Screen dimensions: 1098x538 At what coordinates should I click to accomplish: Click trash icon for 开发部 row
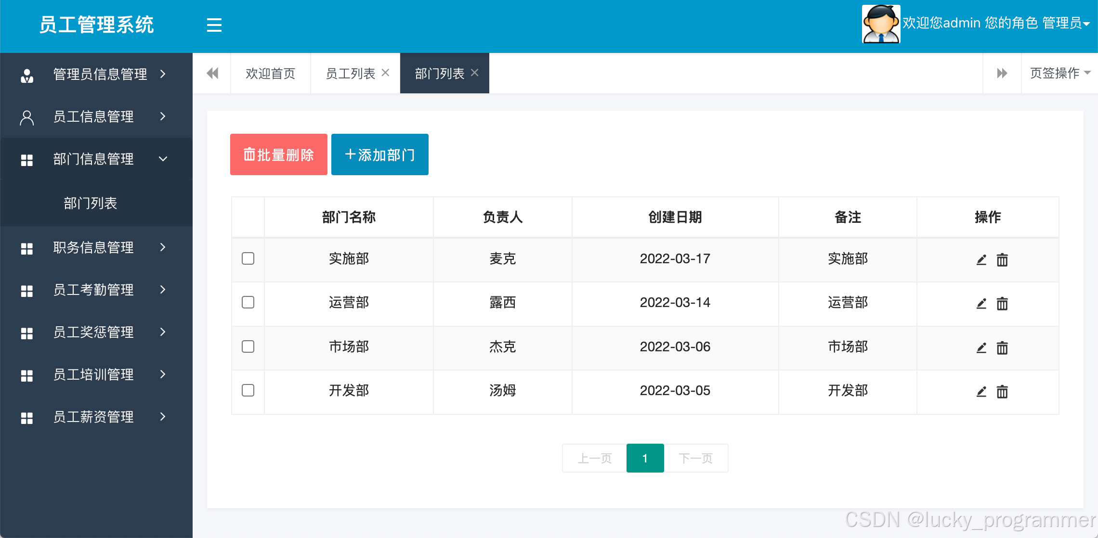coord(1002,392)
